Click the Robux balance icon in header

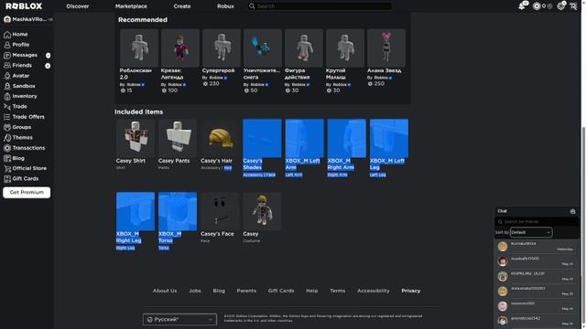537,6
